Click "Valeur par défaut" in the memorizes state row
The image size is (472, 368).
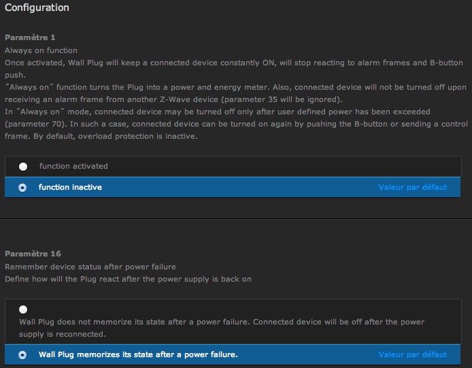coord(413,354)
